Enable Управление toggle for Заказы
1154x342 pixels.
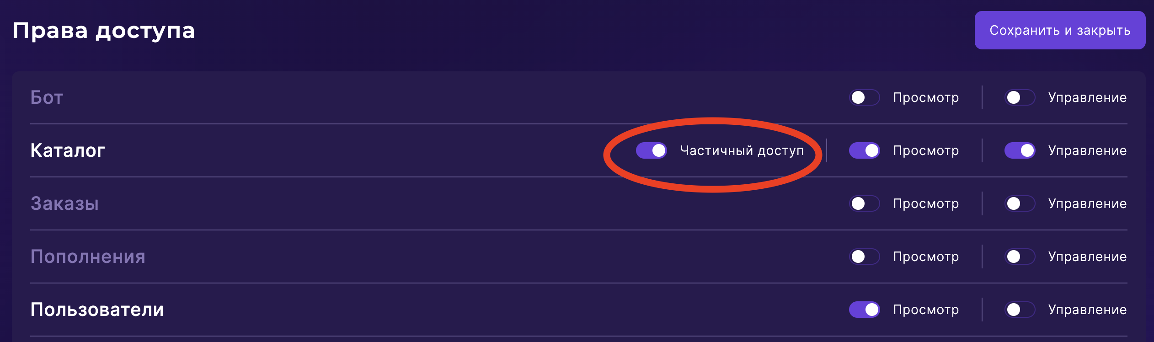pos(1020,203)
